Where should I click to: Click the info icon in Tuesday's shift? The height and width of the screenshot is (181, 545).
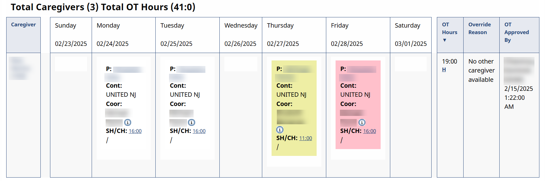click(192, 122)
